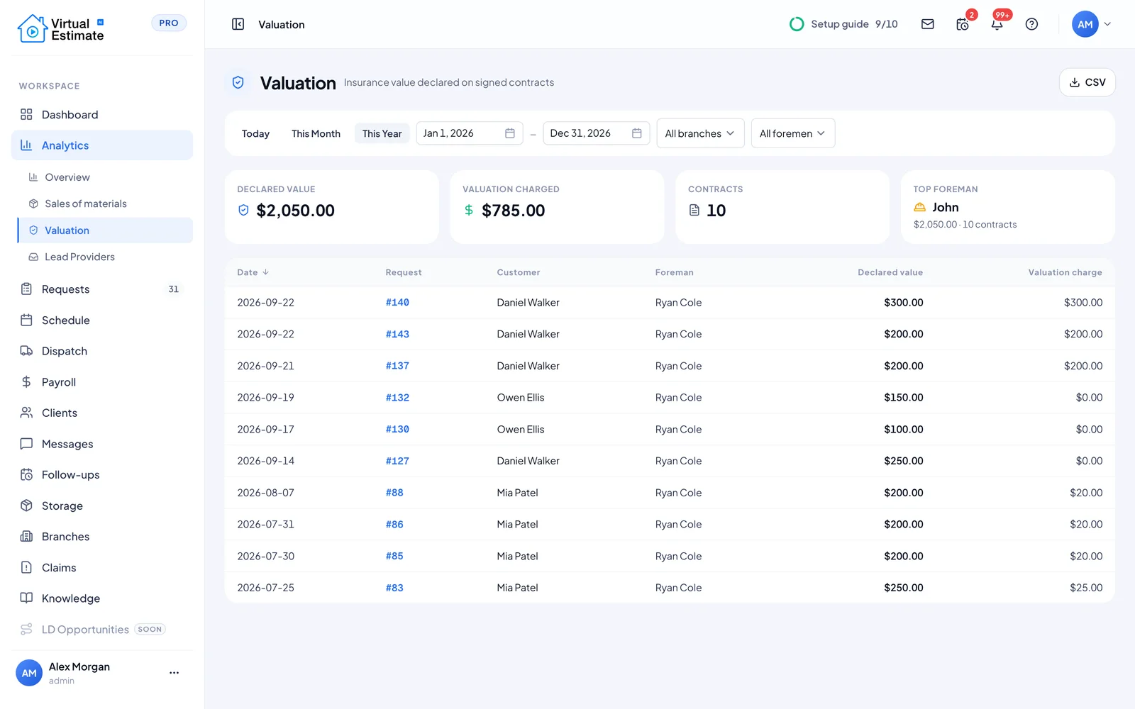The image size is (1135, 709).
Task: Open the Claims page
Action: (x=102, y=568)
